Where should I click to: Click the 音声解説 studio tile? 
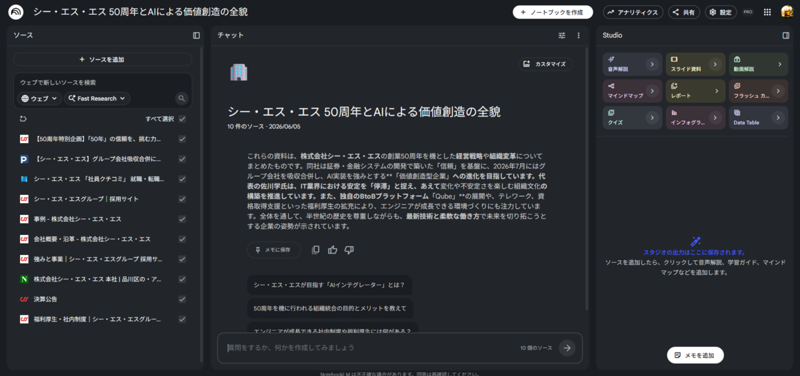(632, 65)
